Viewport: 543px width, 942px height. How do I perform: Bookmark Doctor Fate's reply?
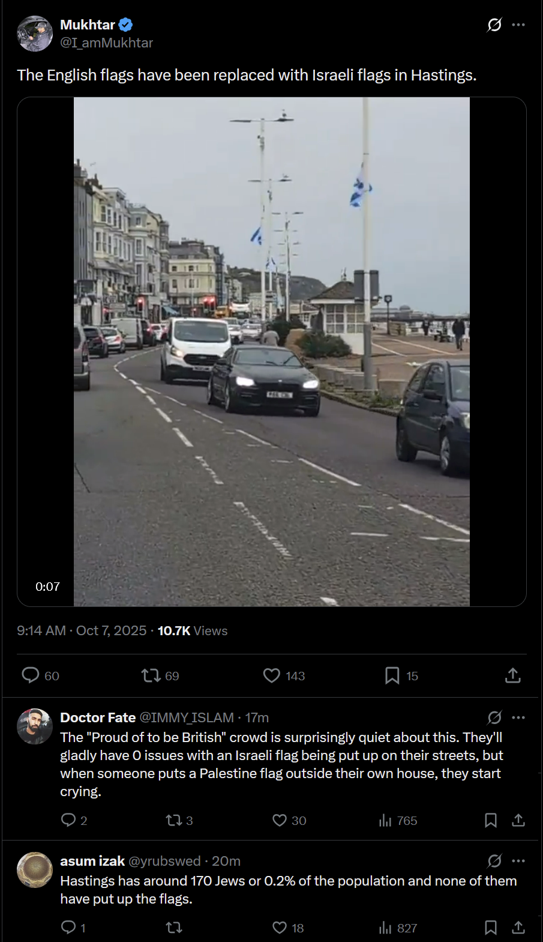(490, 820)
